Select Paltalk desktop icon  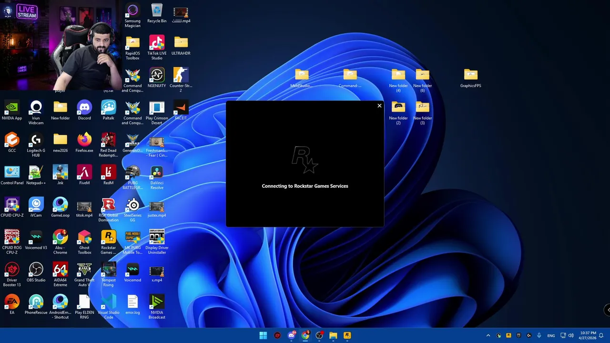click(108, 111)
